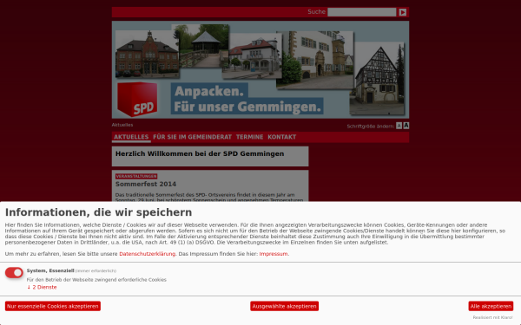
Task: Click the larger font size A icon
Action: click(x=406, y=126)
